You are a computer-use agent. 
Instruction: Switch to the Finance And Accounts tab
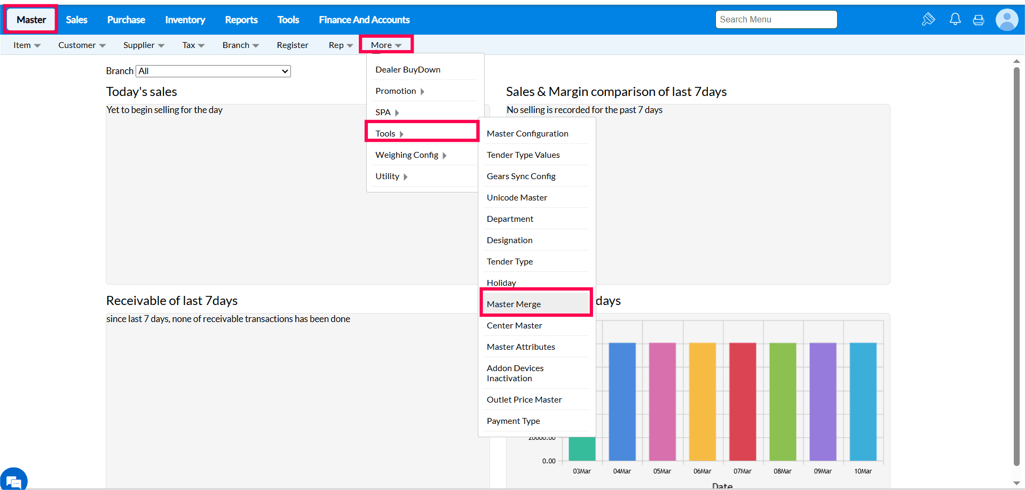tap(364, 20)
